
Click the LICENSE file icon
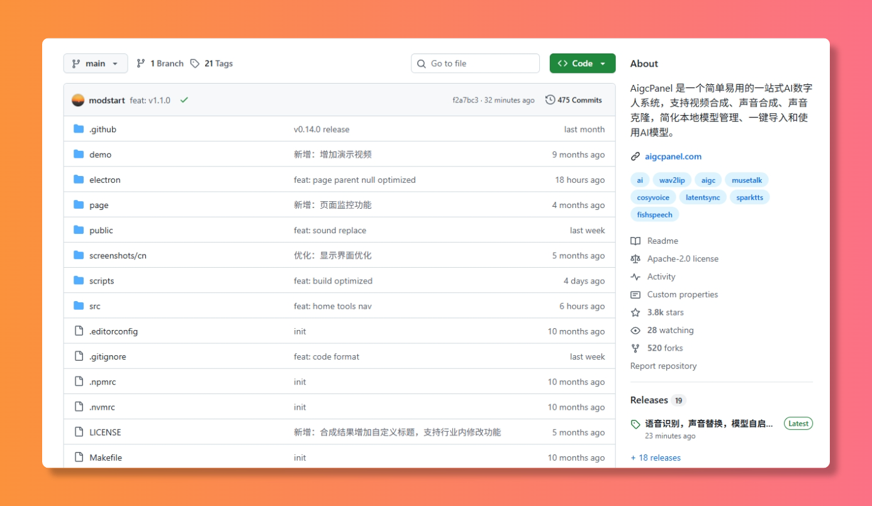[x=79, y=432]
